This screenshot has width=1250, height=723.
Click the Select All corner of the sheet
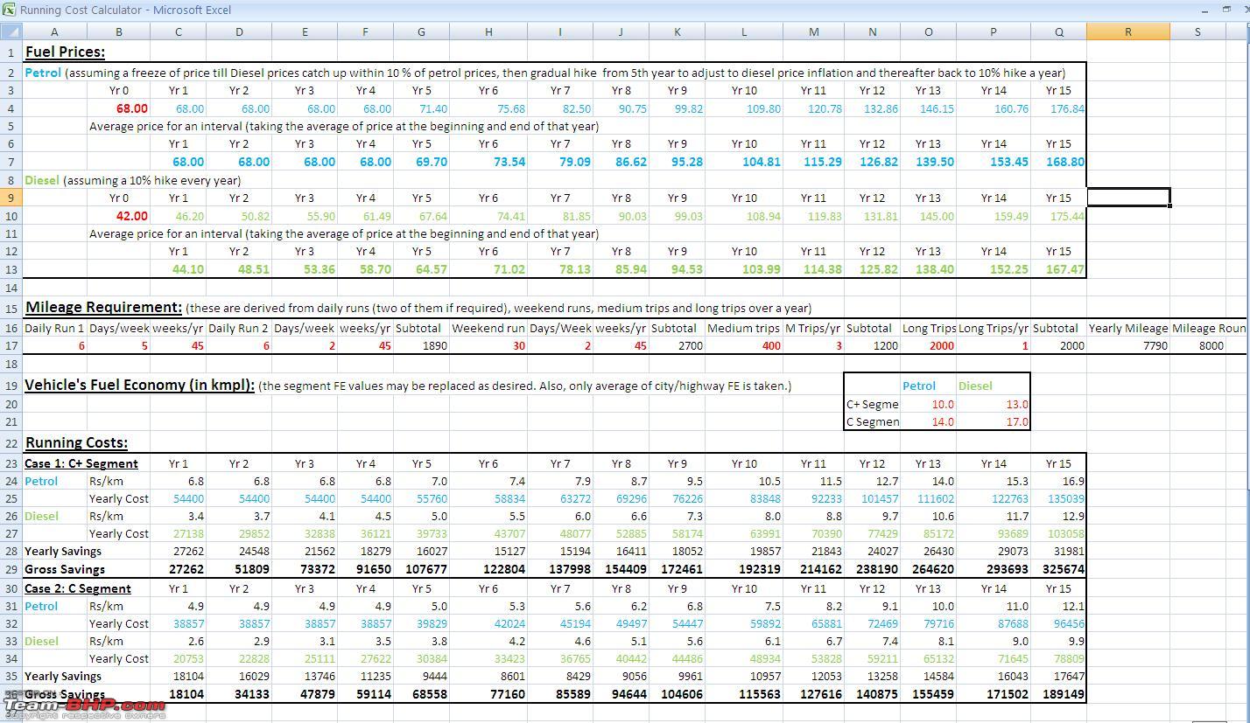11,31
